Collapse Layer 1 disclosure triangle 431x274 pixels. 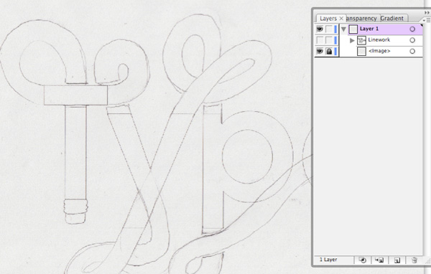coord(343,29)
